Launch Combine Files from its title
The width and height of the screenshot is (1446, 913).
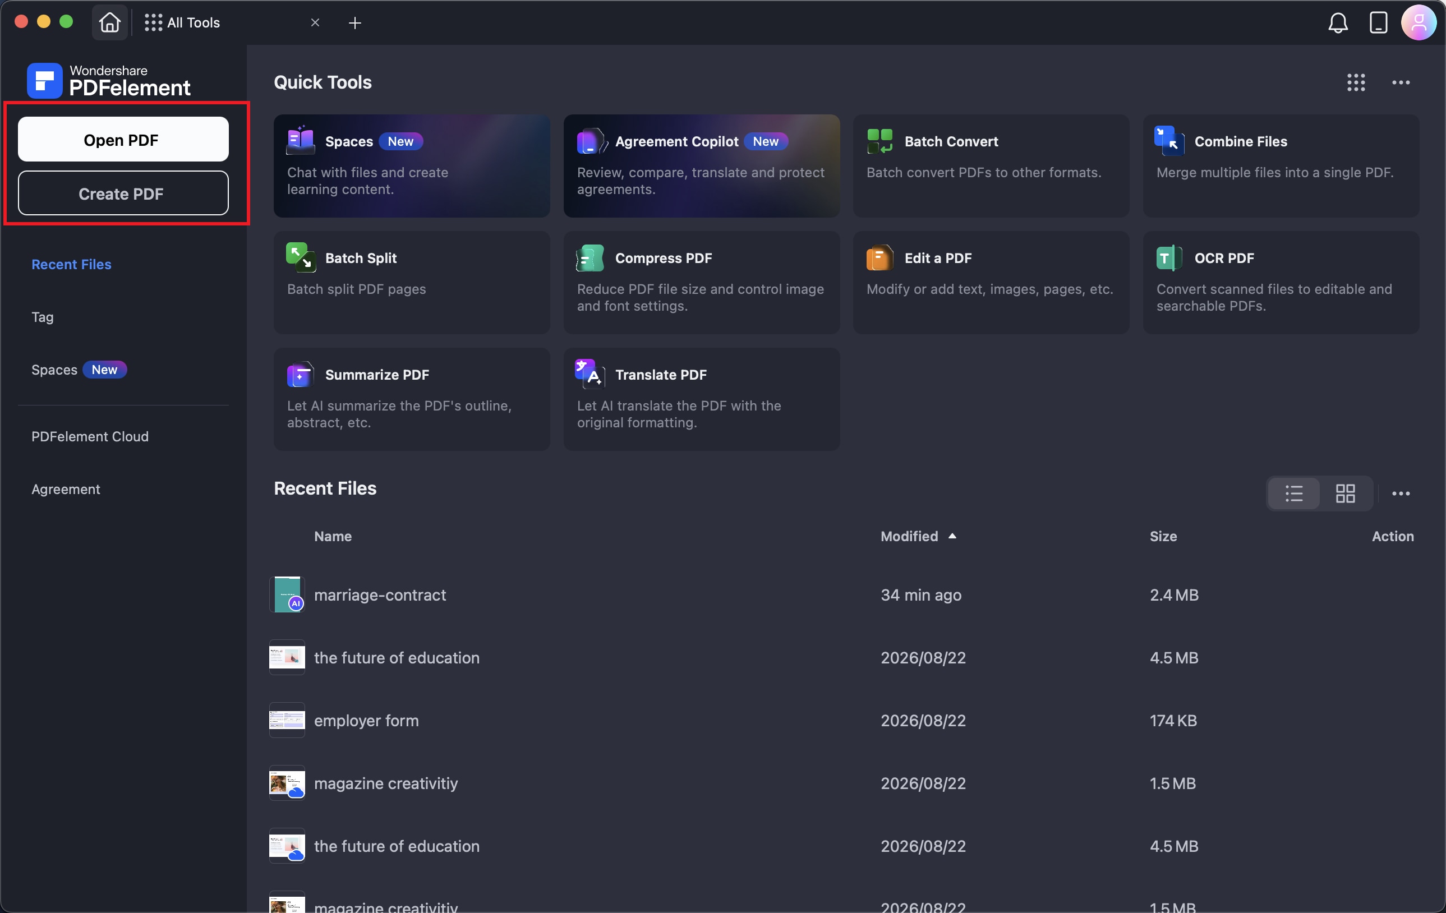tap(1241, 141)
